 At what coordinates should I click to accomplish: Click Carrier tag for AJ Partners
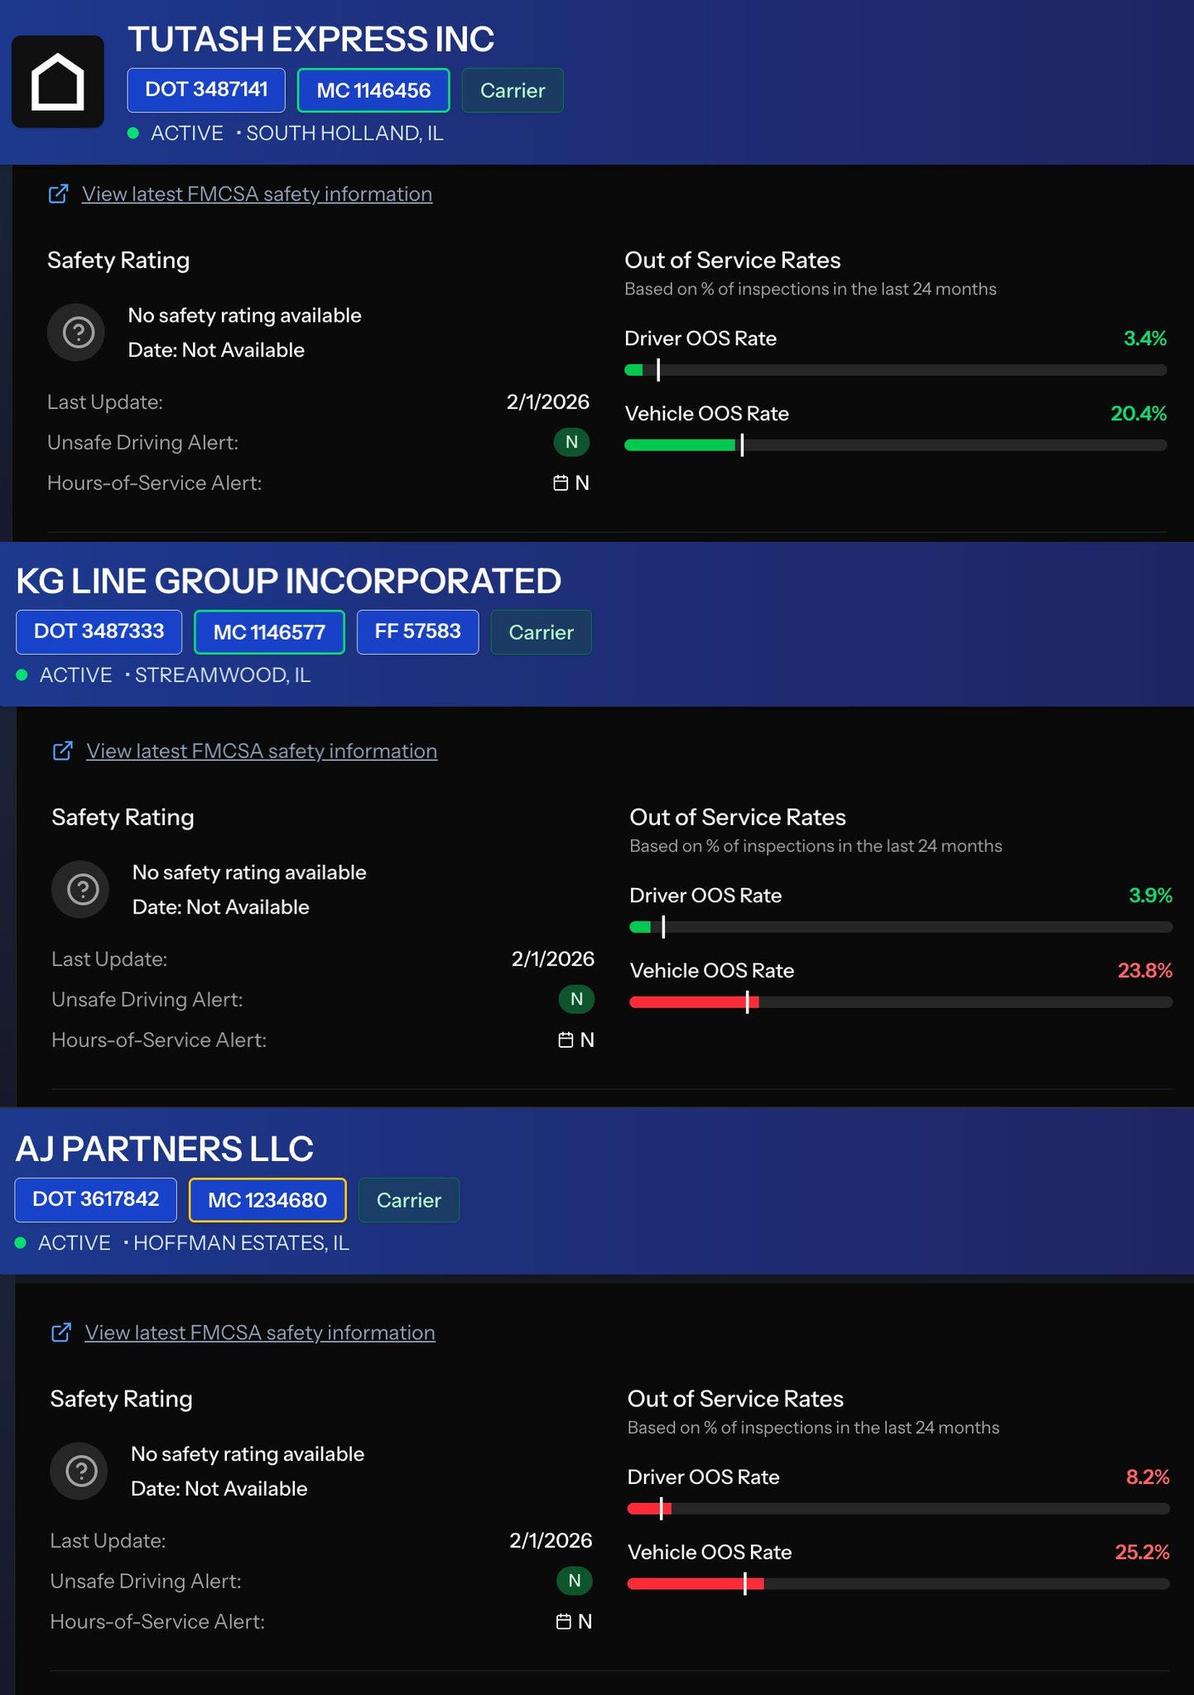[x=409, y=1200]
